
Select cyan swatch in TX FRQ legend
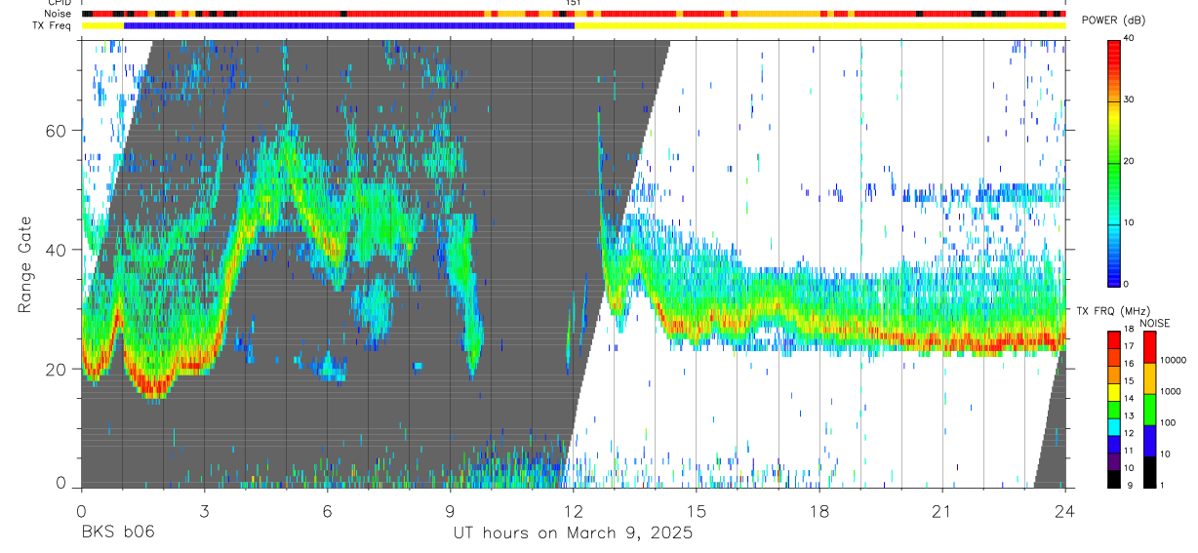tap(1113, 426)
